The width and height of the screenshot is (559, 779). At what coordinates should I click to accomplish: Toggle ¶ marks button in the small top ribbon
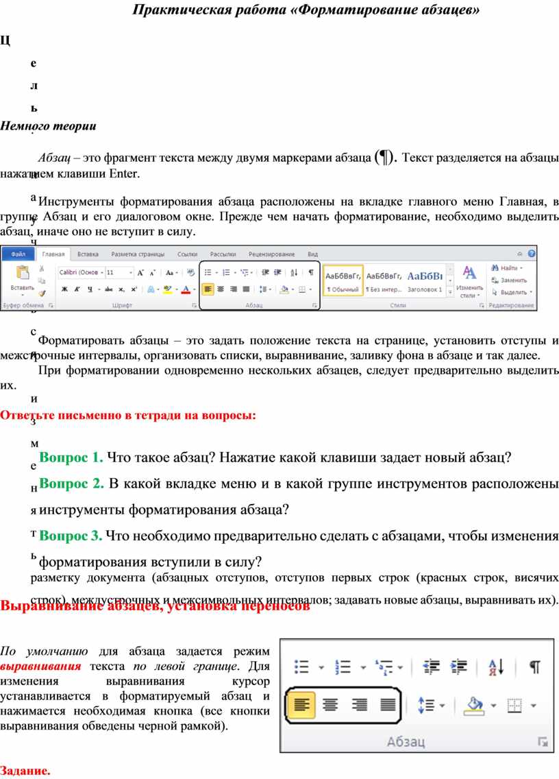pos(311,272)
